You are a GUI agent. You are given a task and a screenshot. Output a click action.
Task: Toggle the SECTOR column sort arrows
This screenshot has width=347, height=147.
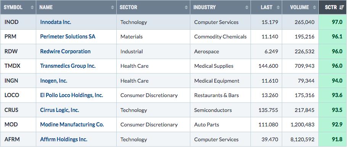click(186, 7)
